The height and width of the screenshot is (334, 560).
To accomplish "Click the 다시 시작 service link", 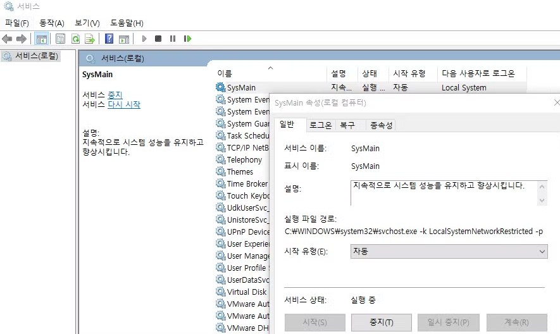I will [124, 104].
